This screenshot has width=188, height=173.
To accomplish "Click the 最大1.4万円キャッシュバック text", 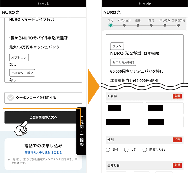I will (x=34, y=47).
